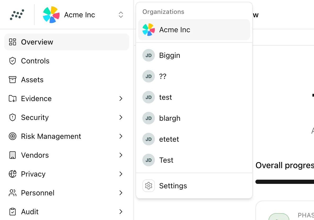Screen dimensions: 314x220
Task: Click the Settings gear icon in dropdown
Action: tap(149, 186)
